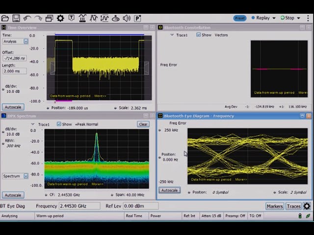Image resolution: width=314 pixels, height=235 pixels.
Task: Open settings gear beside Traces button
Action: 307,206
